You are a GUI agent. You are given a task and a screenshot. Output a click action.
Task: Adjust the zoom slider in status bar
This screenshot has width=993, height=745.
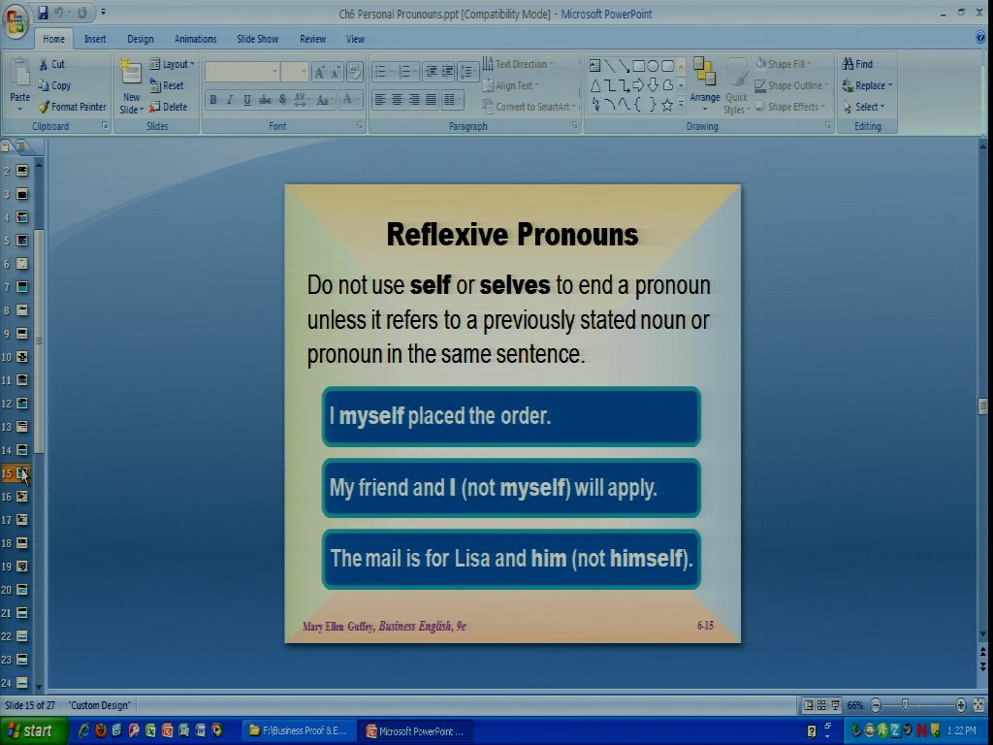click(906, 705)
